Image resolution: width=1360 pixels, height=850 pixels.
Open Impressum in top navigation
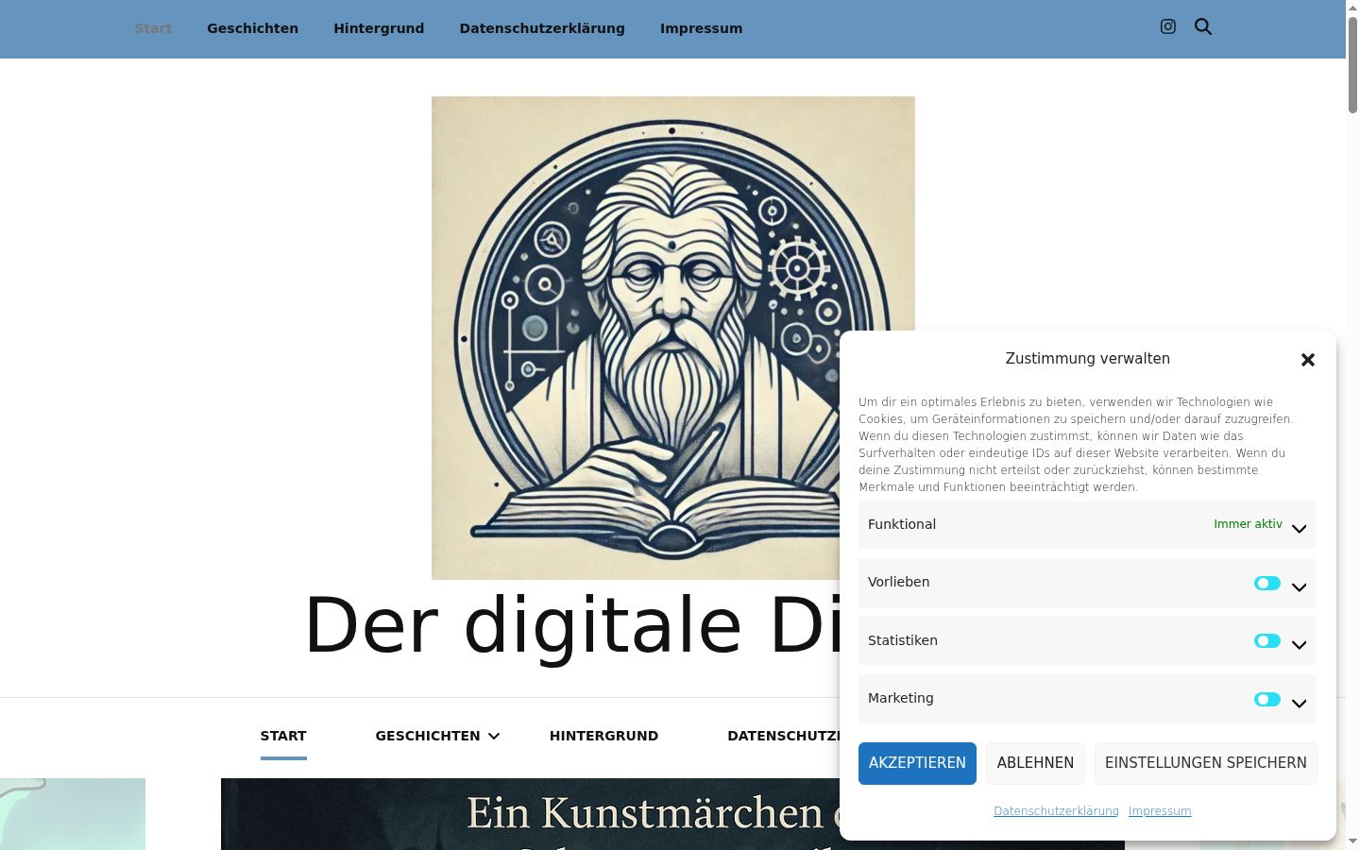tap(701, 28)
